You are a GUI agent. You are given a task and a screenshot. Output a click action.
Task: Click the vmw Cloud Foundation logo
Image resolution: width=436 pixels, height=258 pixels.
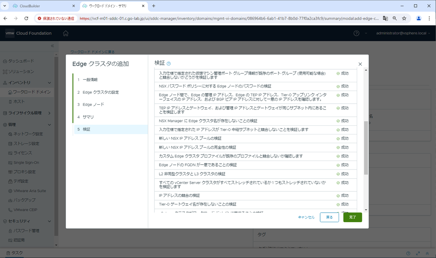(28, 33)
